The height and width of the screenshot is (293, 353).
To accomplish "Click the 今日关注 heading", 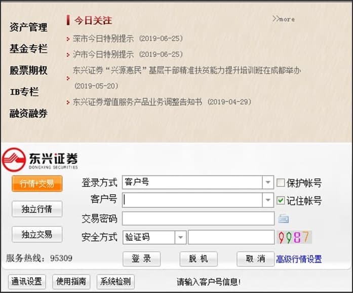I will (93, 20).
